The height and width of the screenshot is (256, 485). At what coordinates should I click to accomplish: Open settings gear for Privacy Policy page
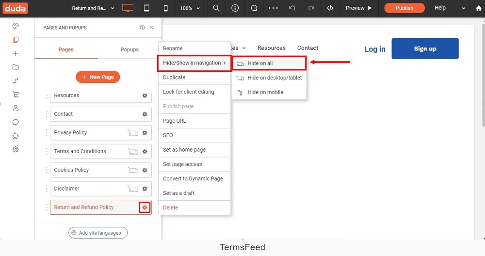(x=145, y=133)
